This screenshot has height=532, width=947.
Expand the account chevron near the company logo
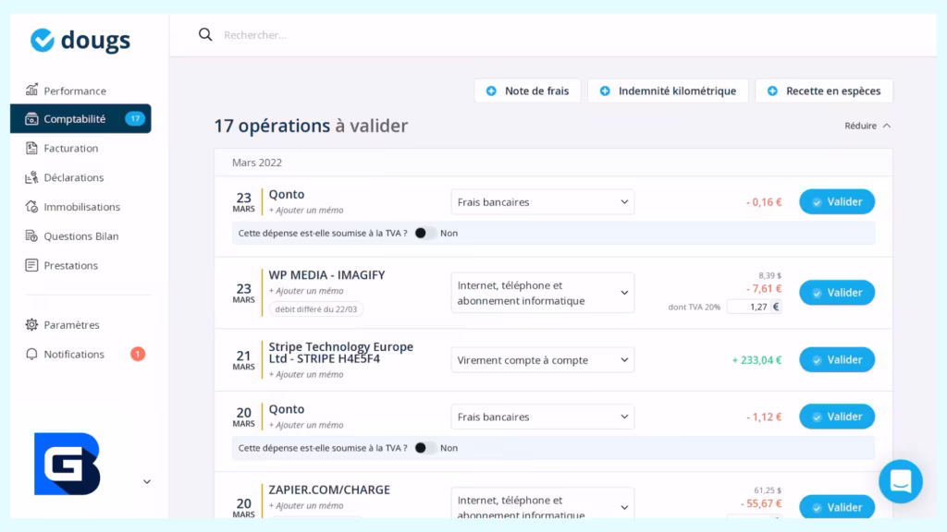point(147,481)
